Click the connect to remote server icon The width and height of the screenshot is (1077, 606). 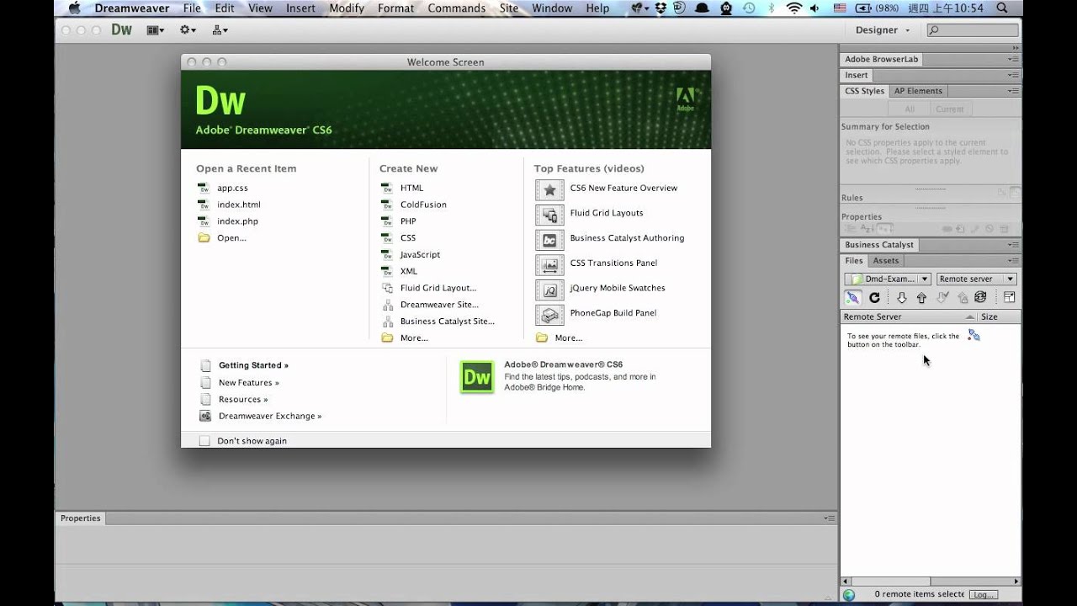(x=852, y=298)
